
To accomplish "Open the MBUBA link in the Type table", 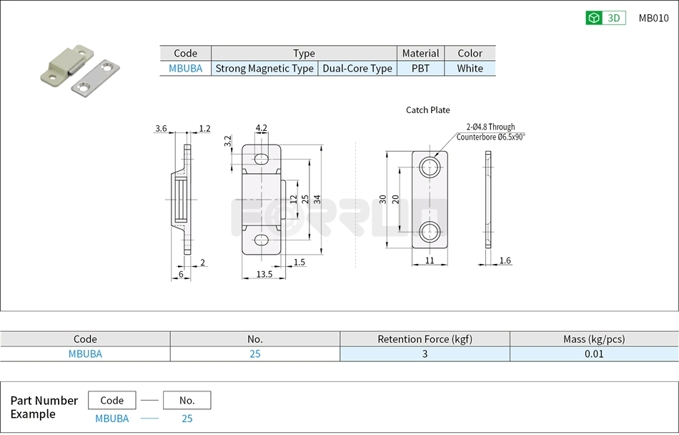I will tap(186, 68).
